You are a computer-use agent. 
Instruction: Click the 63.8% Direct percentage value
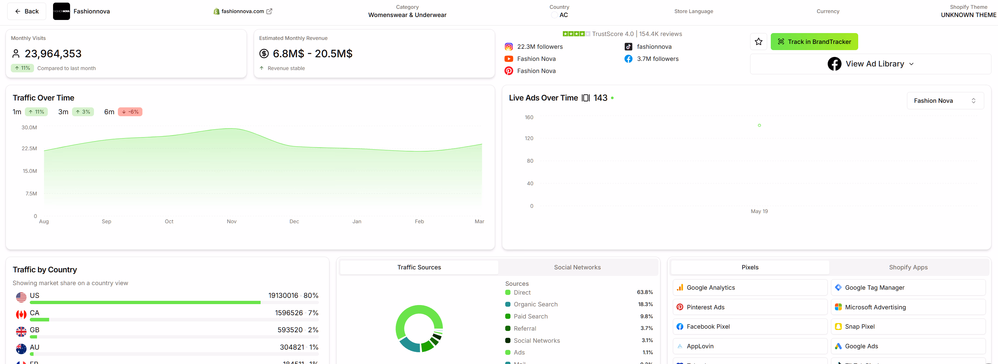(x=645, y=292)
